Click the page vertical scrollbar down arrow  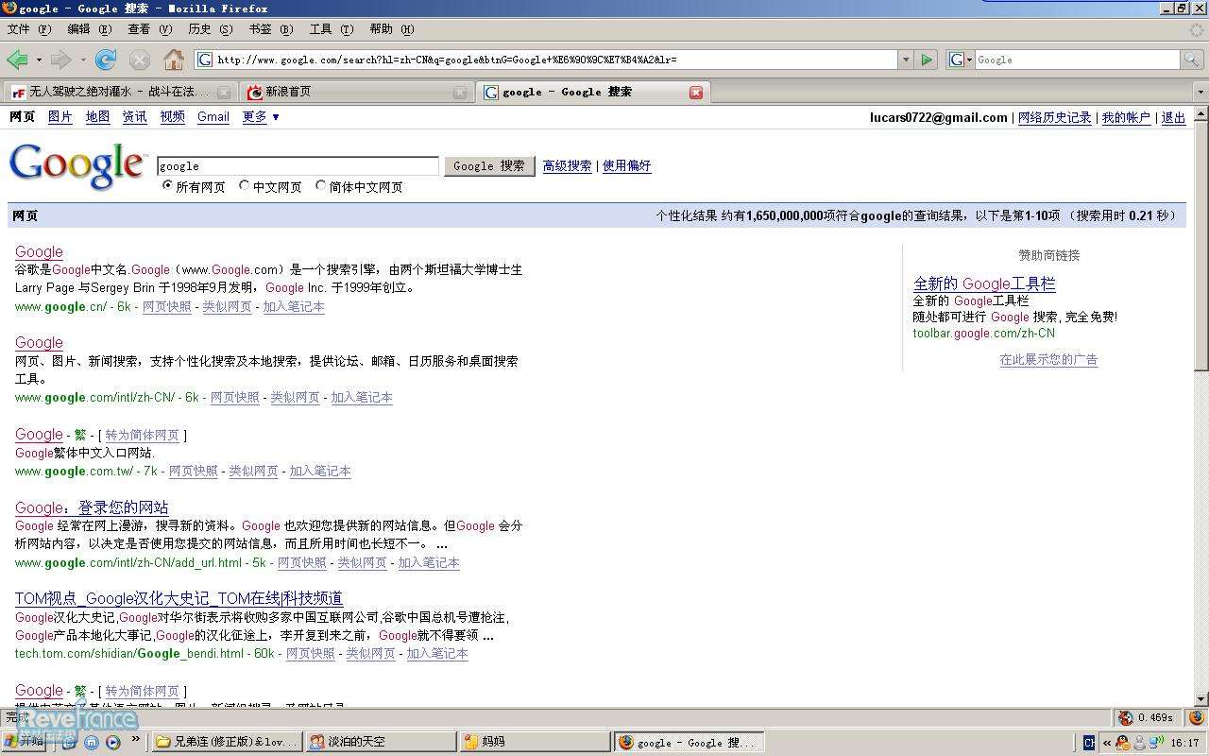1200,699
